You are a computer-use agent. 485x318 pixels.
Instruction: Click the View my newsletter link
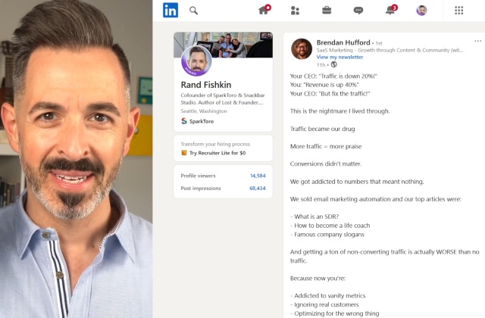(339, 58)
